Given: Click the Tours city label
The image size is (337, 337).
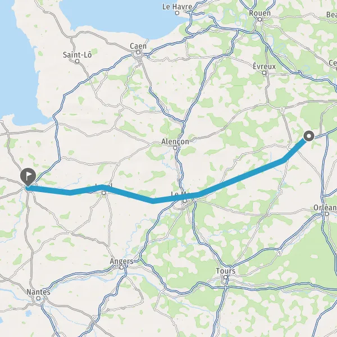Looking at the screenshot, I should (225, 271).
